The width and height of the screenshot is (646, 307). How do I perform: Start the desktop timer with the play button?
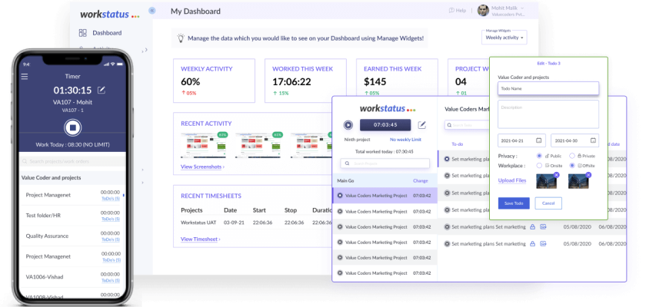coord(348,125)
